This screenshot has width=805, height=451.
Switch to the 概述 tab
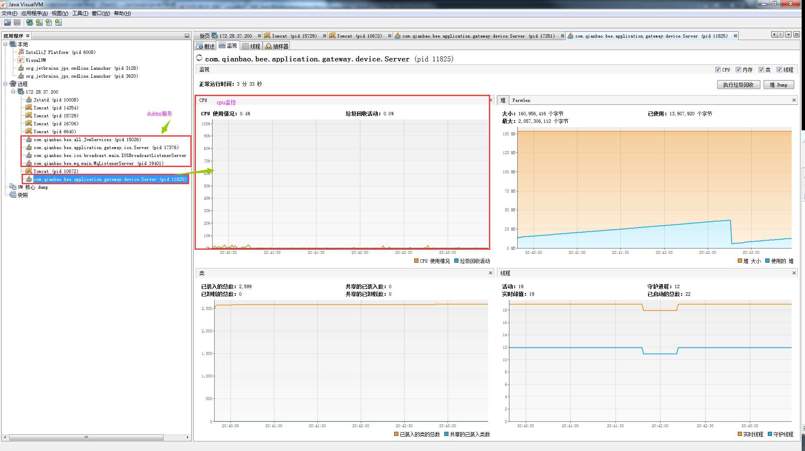[205, 46]
